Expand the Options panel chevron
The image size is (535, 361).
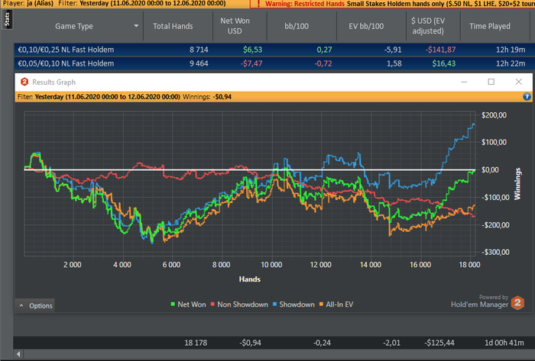[x=21, y=305]
